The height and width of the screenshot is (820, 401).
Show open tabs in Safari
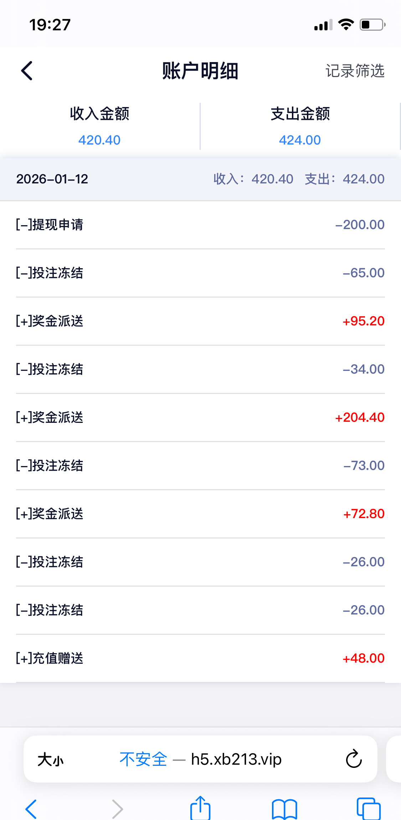369,809
